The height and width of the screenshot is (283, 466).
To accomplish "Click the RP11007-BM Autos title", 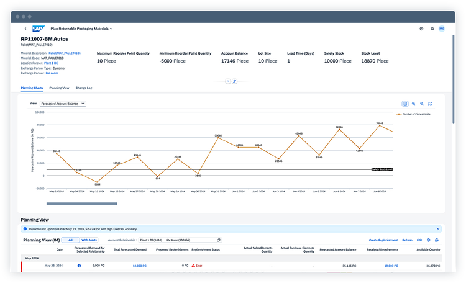I will [44, 39].
